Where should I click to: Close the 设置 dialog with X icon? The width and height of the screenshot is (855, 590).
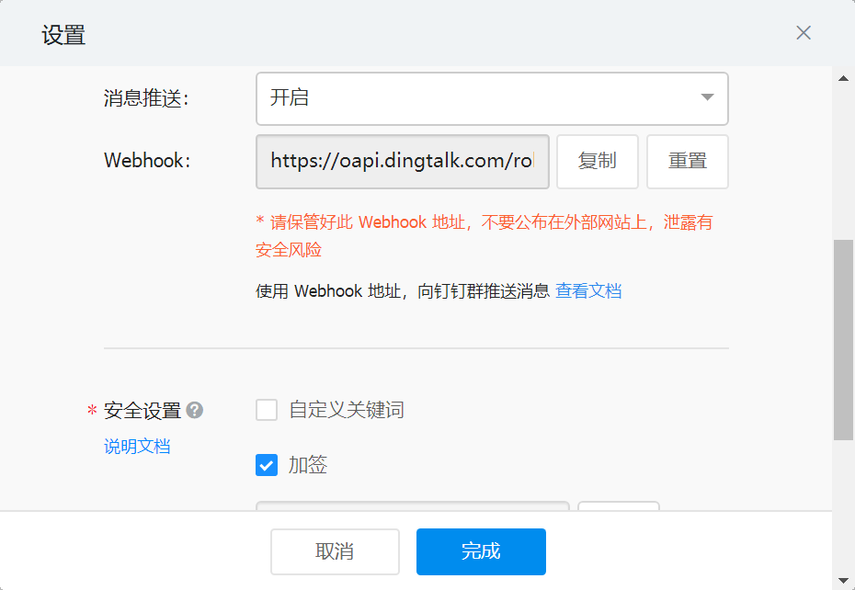(x=804, y=34)
